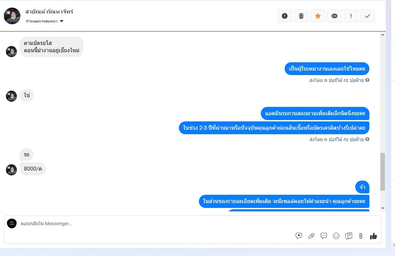Attach a file with paperclip icon

point(311,236)
